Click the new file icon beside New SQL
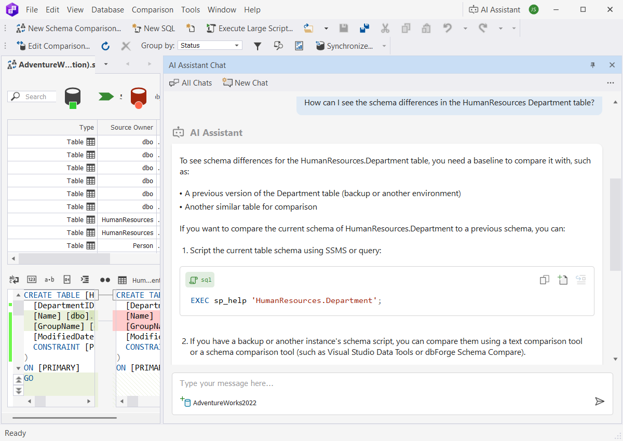This screenshot has width=623, height=441. (x=191, y=29)
